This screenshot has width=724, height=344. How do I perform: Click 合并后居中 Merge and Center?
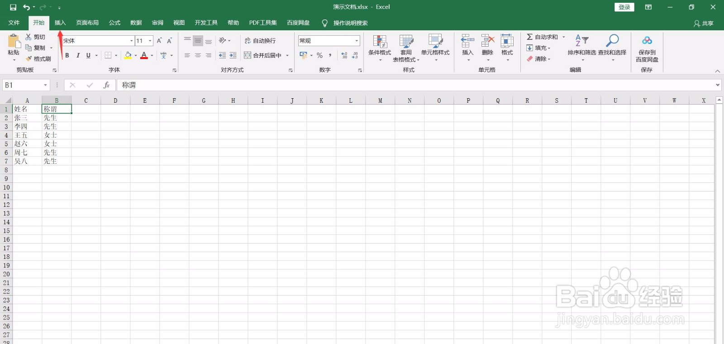(263, 55)
